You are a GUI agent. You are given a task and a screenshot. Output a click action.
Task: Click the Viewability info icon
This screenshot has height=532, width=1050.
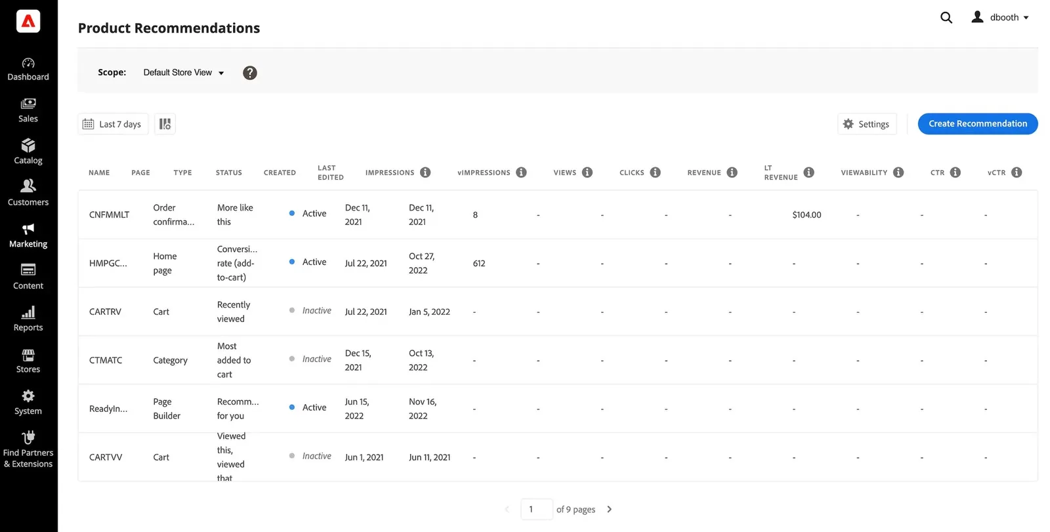898,173
